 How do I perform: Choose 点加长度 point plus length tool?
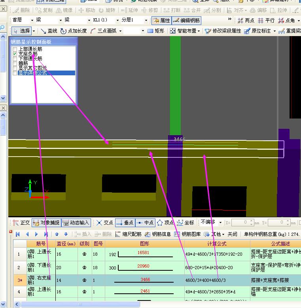click(x=74, y=31)
